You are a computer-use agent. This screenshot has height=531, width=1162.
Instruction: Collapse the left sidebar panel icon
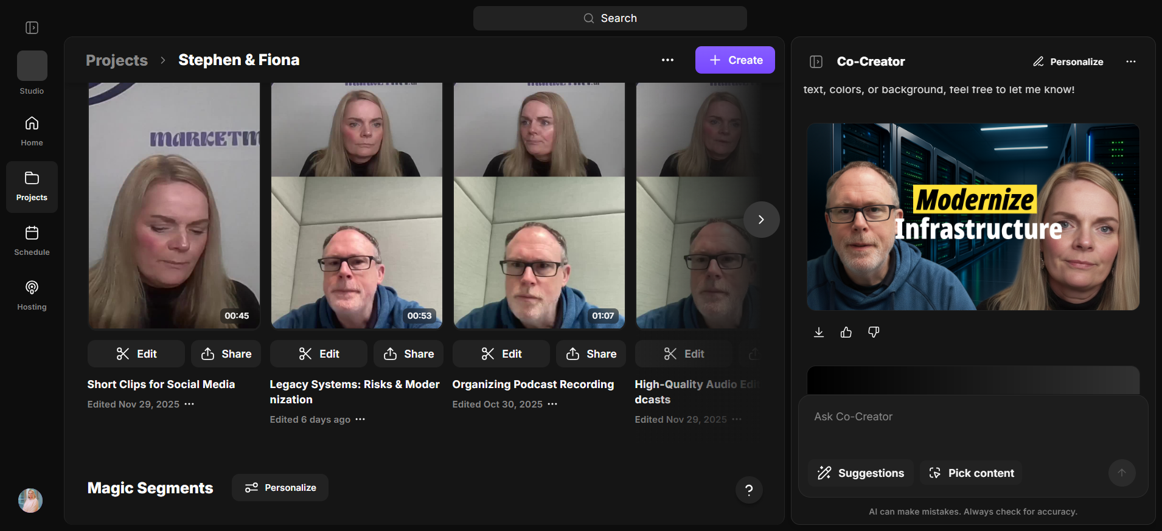click(x=32, y=28)
